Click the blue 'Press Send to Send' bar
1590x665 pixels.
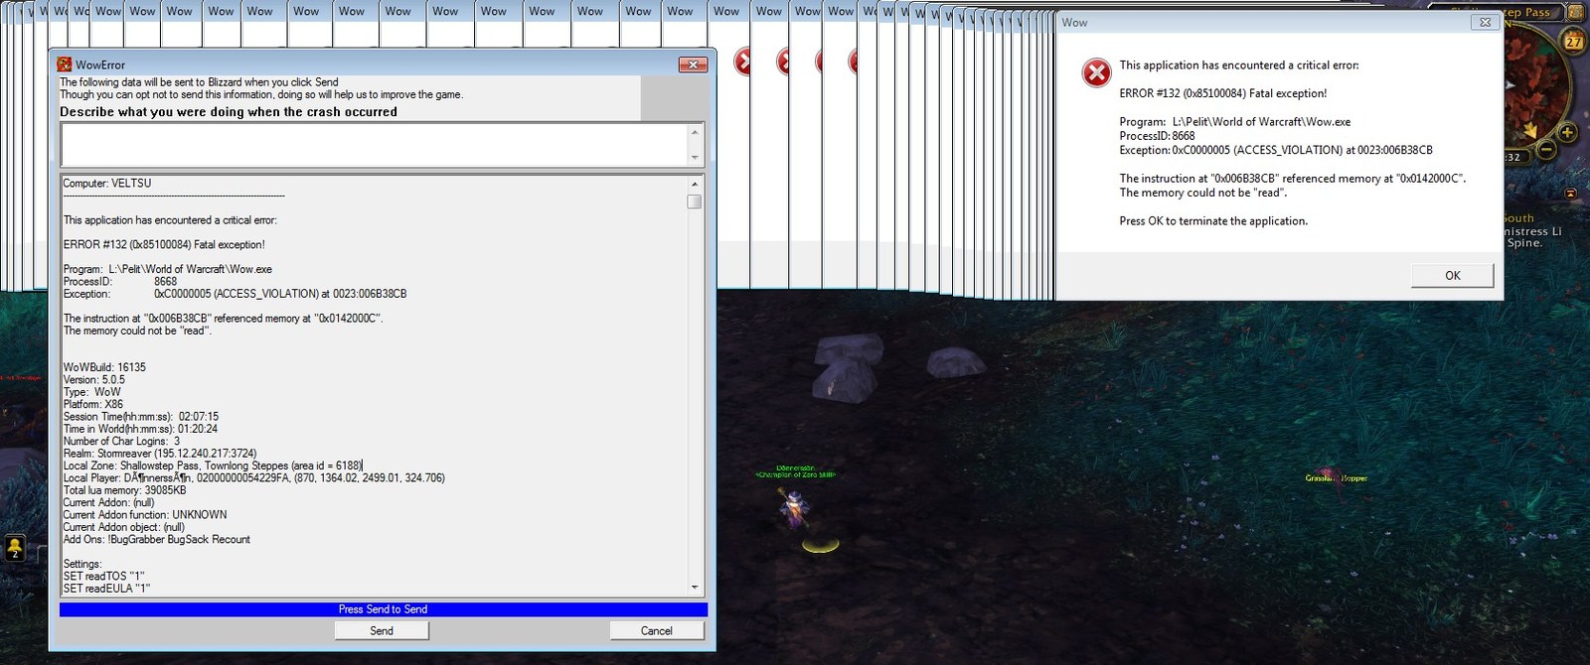click(383, 609)
